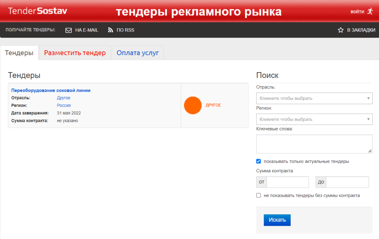Switch to the Тендеры tab

pyautogui.click(x=19, y=53)
